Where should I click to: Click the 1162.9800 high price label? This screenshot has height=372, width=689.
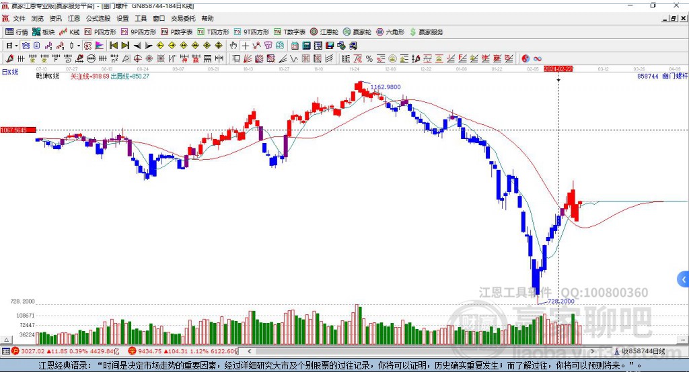[386, 87]
